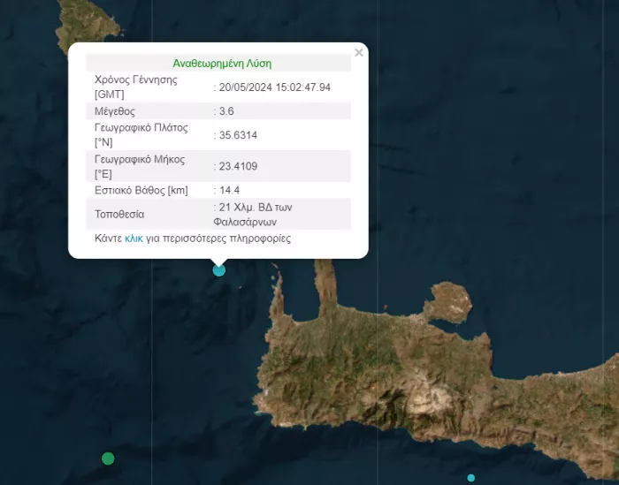Click the "Χρόνος Γέννησης [GMT]" label

coord(136,87)
